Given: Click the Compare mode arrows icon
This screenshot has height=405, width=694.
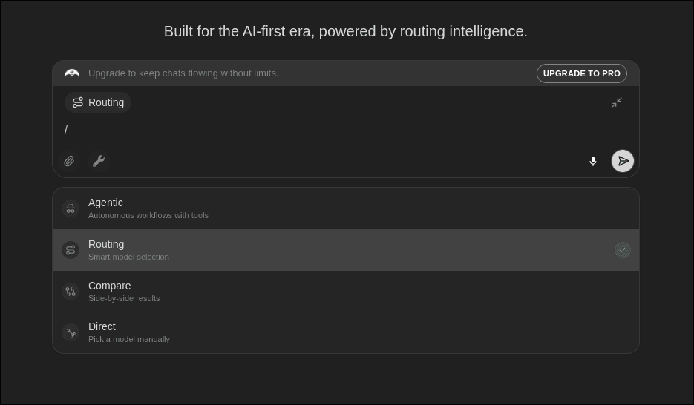Looking at the screenshot, I should click(71, 292).
